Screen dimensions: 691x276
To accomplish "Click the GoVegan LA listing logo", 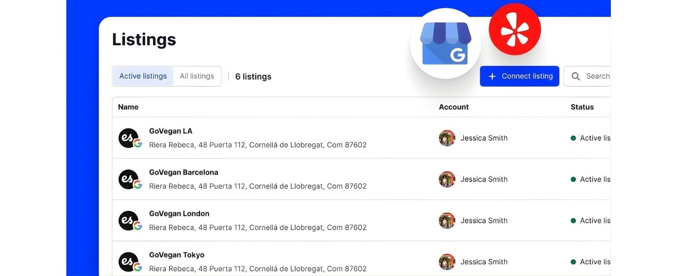I will pos(129,138).
